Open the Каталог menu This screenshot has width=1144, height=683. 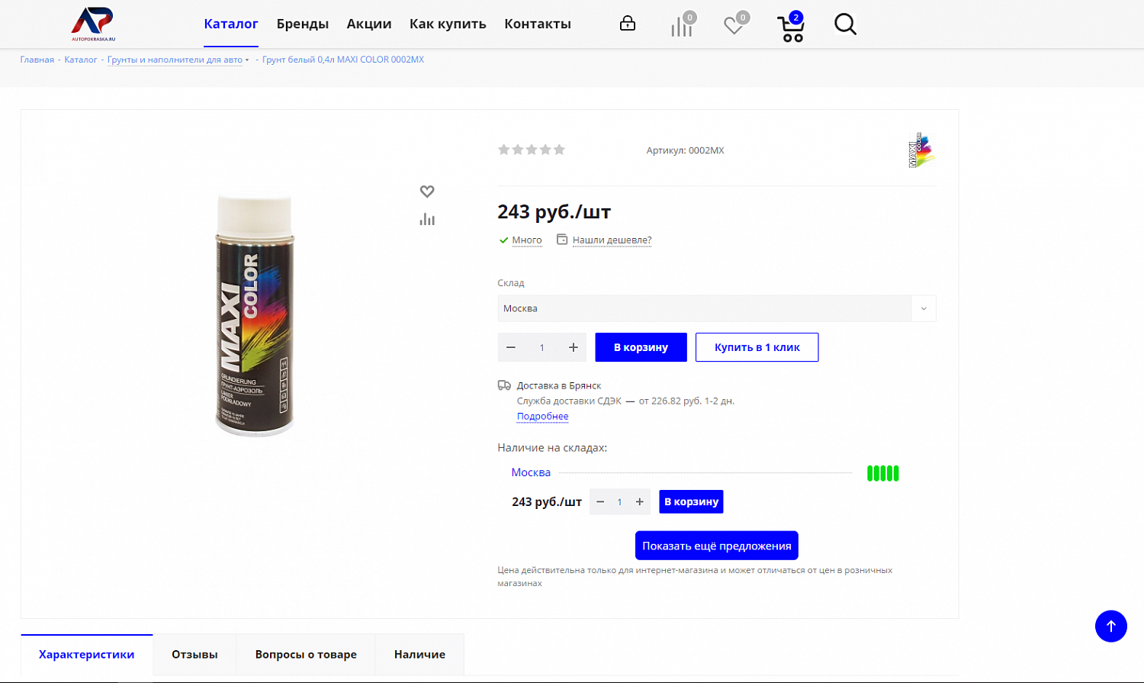click(x=231, y=24)
